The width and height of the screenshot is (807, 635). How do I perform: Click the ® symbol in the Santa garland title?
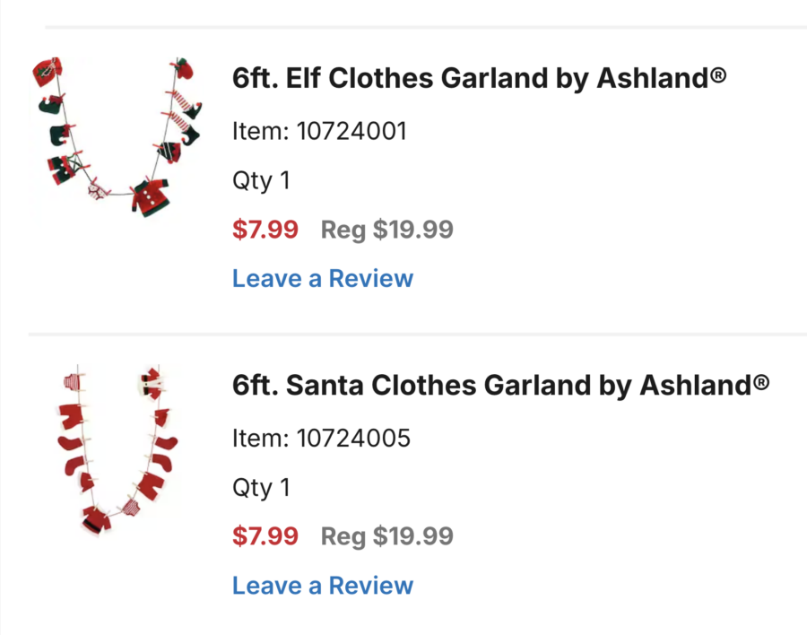(761, 382)
